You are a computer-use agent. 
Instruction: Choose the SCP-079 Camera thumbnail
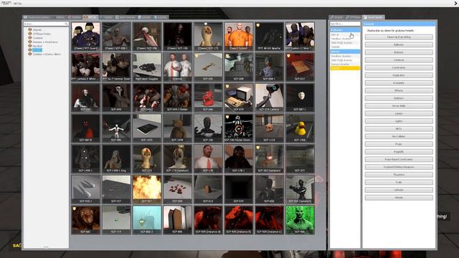click(x=270, y=97)
